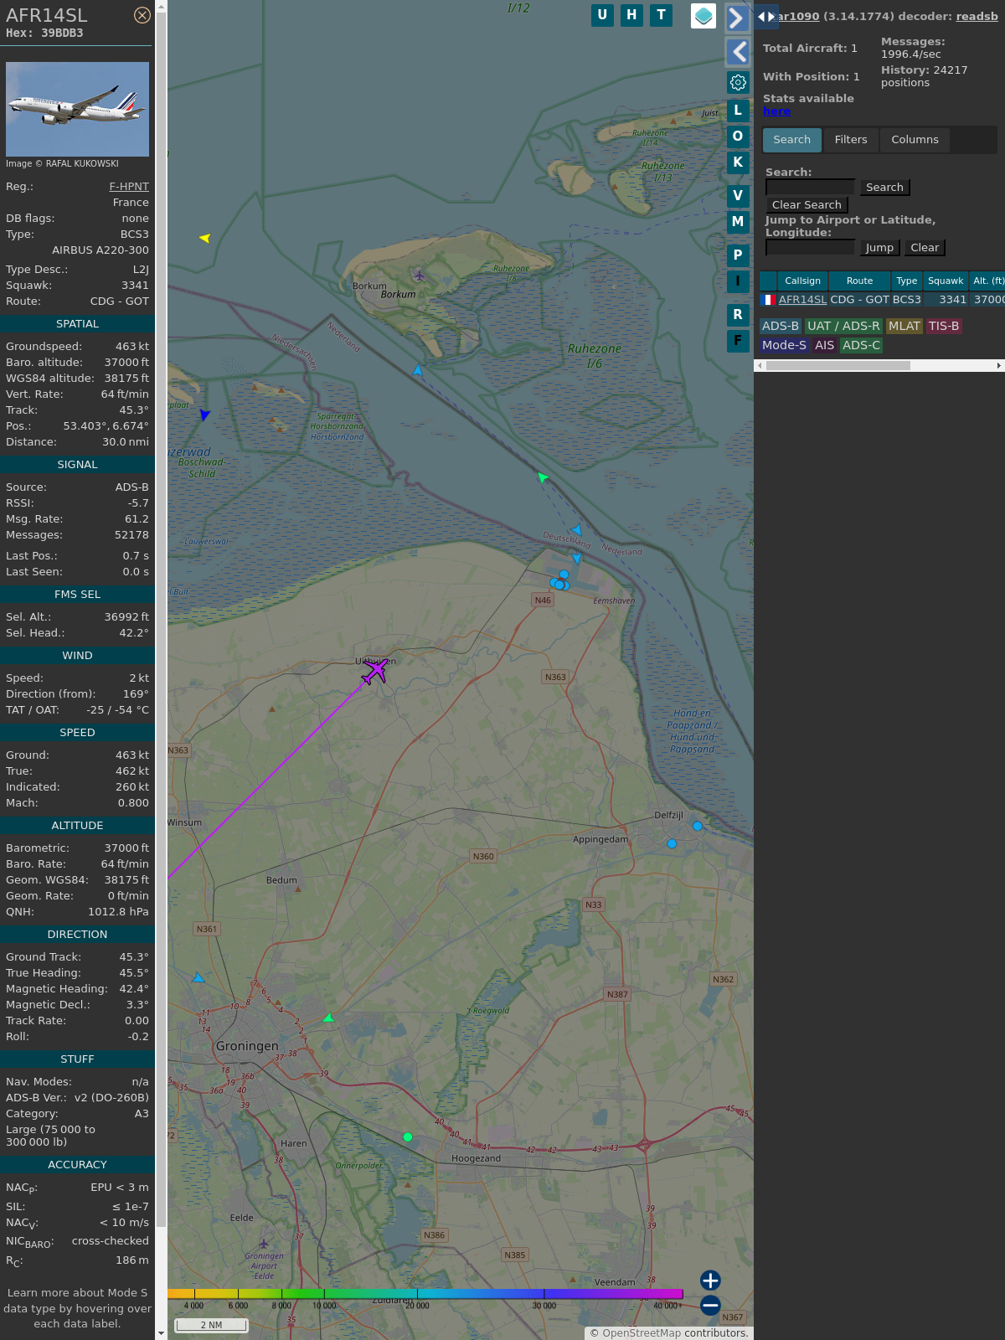Zoom out with the minus button
This screenshot has width=1005, height=1340.
click(x=710, y=1306)
